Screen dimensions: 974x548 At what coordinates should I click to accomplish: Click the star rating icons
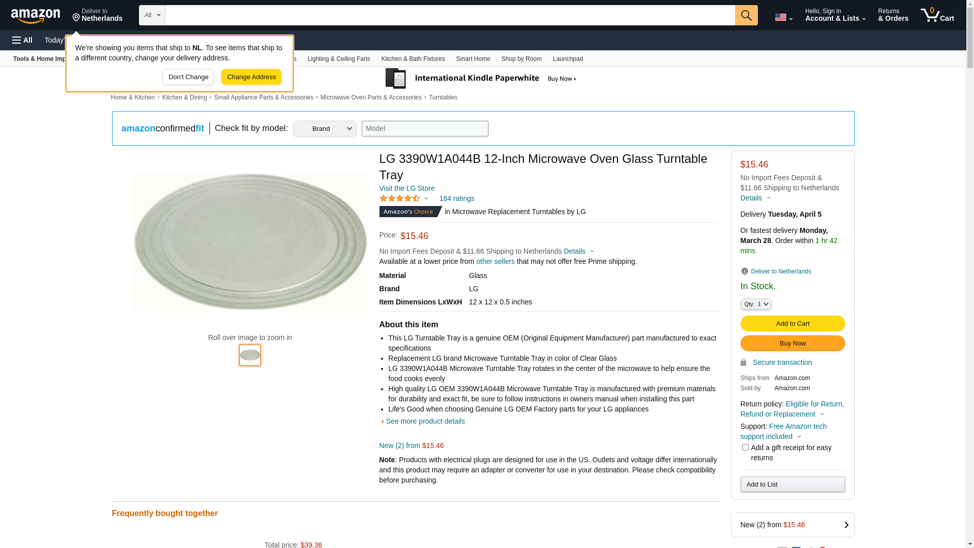(400, 198)
